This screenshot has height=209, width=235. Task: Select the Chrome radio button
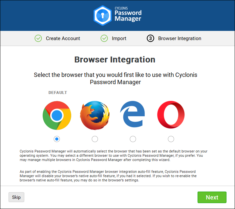click(57, 139)
